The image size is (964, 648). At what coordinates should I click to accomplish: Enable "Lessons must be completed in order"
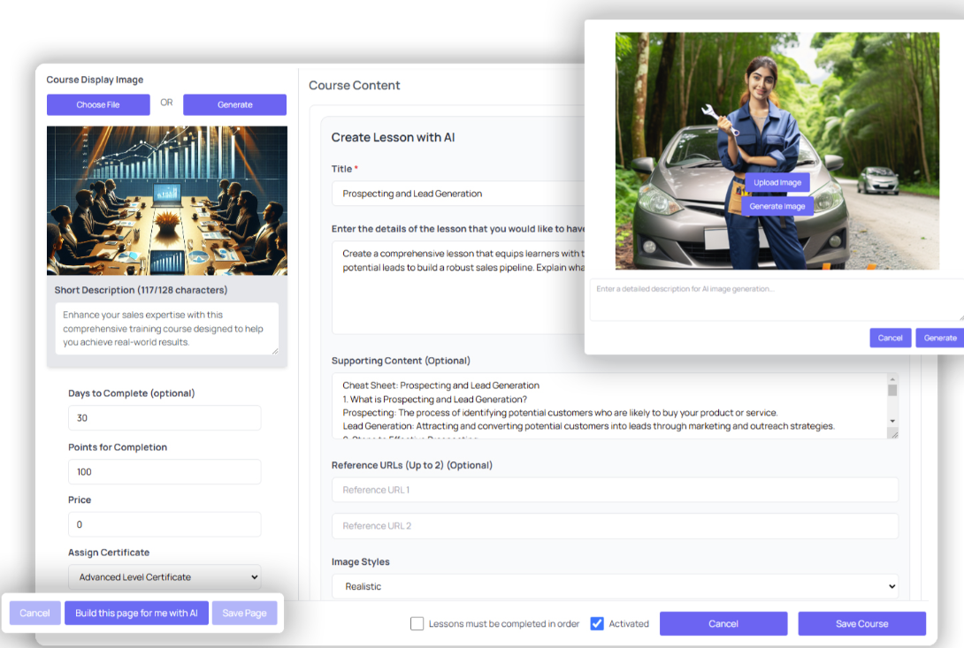coord(417,623)
